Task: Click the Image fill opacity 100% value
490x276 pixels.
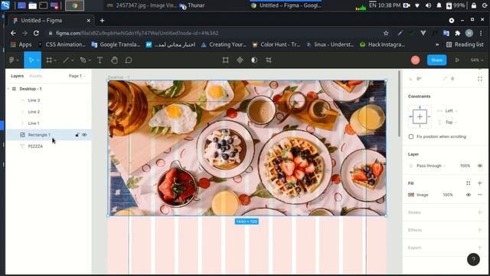Action: [447, 195]
